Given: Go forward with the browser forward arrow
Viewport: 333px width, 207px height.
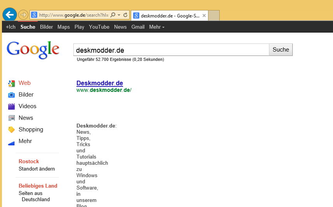Looking at the screenshot, I should [x=23, y=15].
